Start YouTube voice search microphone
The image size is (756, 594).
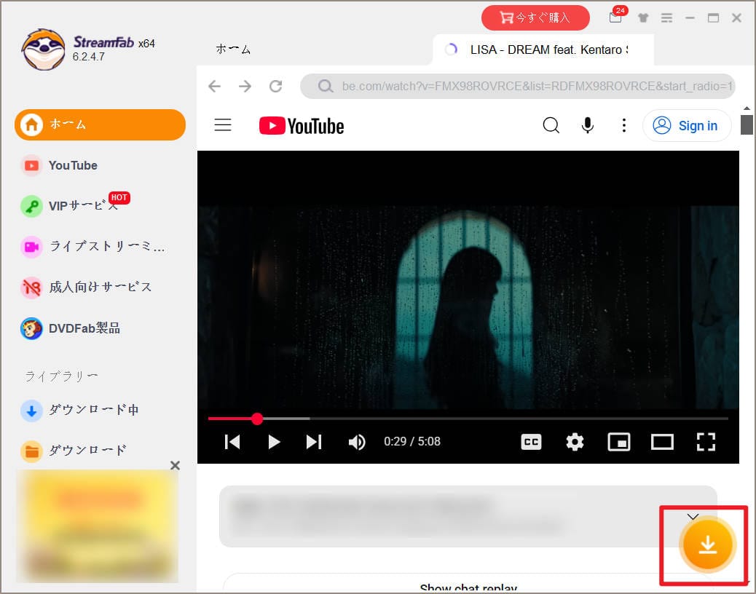coord(587,125)
